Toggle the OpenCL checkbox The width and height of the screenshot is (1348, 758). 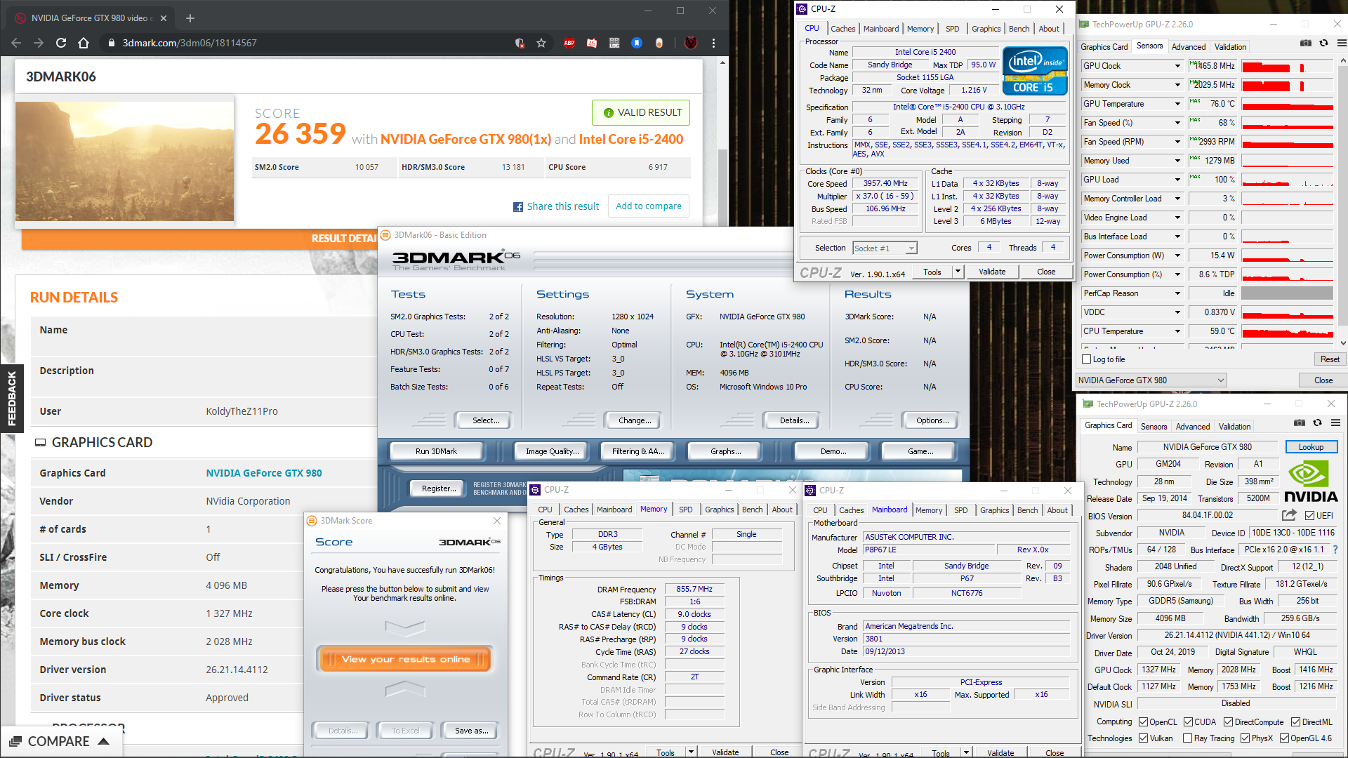click(1144, 722)
